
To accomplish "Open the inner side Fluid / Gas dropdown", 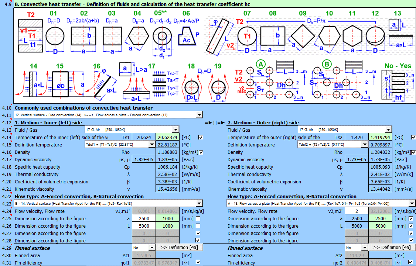I will (x=175, y=130).
